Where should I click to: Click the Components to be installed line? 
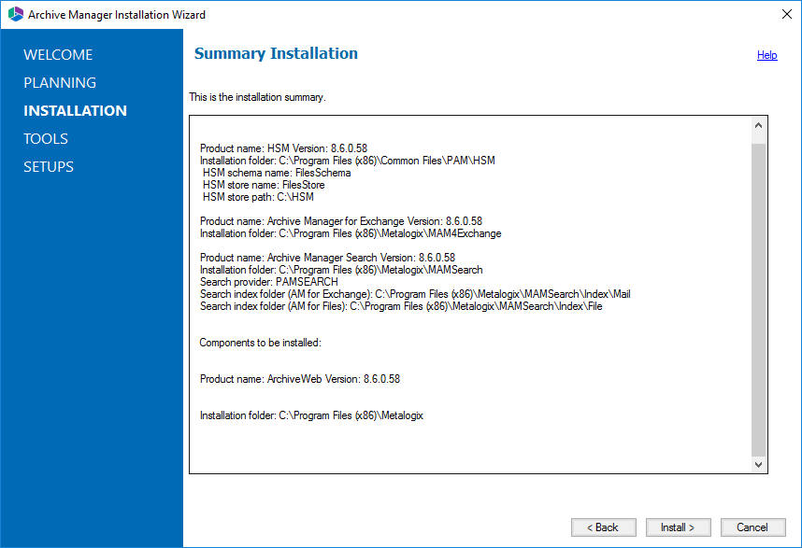point(261,343)
